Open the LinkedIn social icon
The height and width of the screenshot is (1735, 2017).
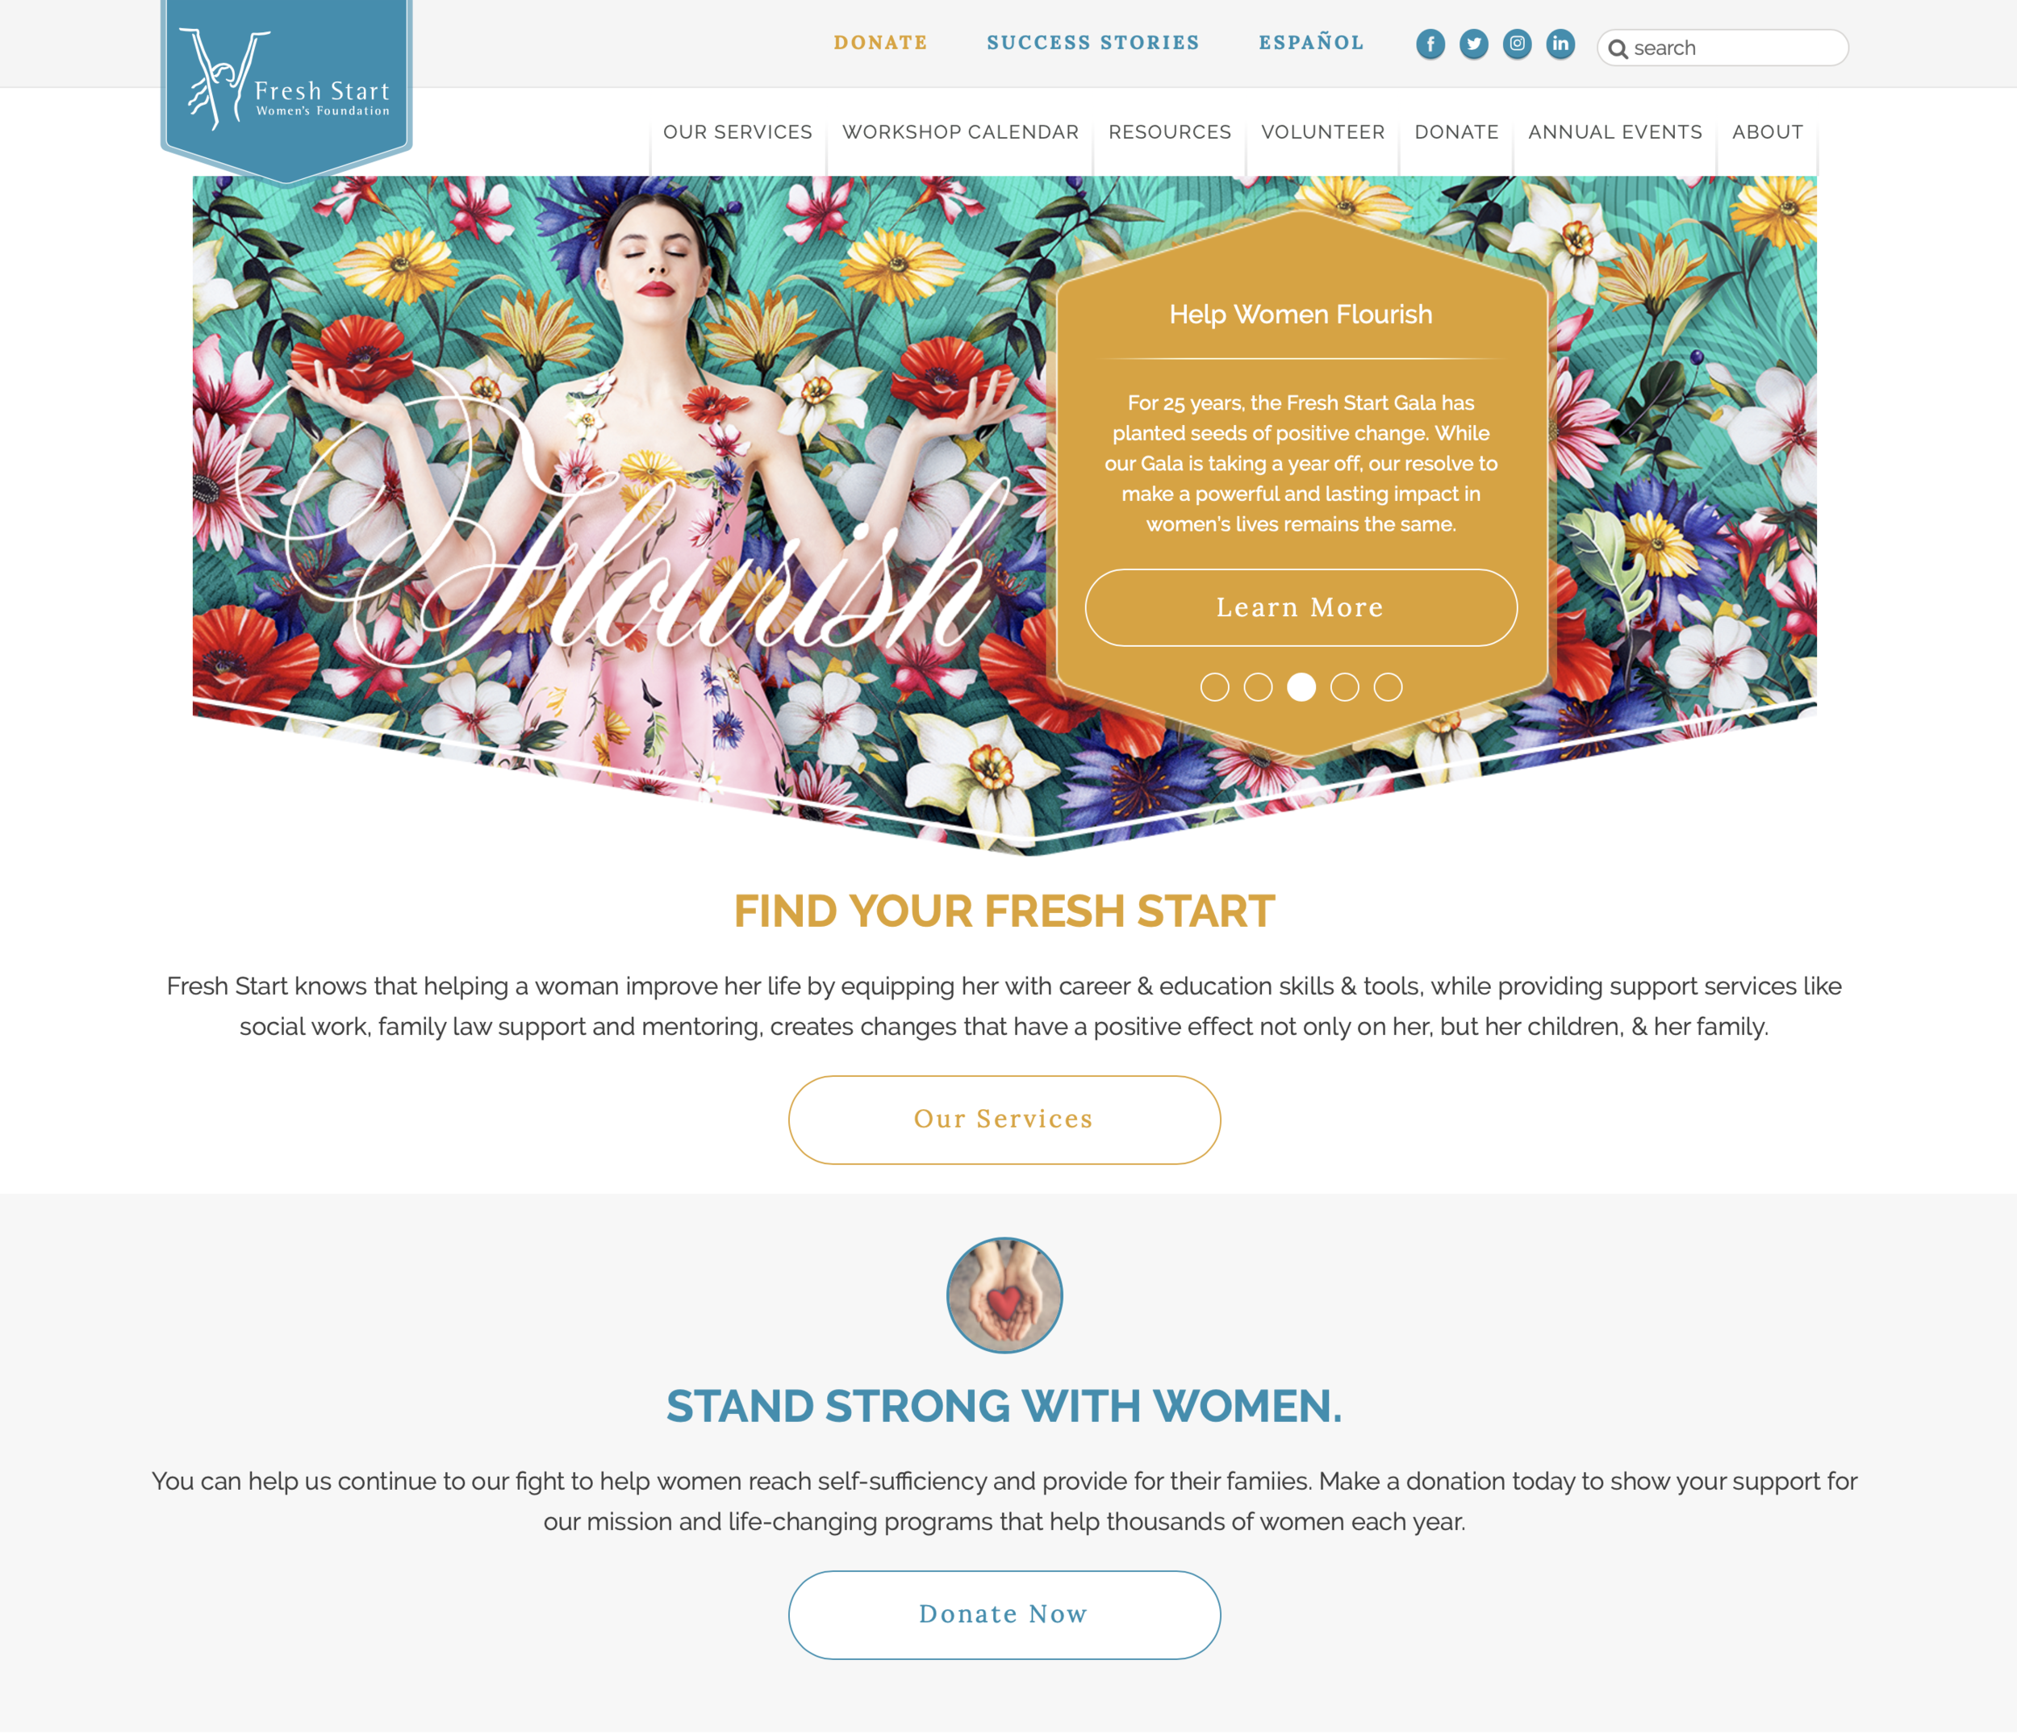click(x=1560, y=44)
